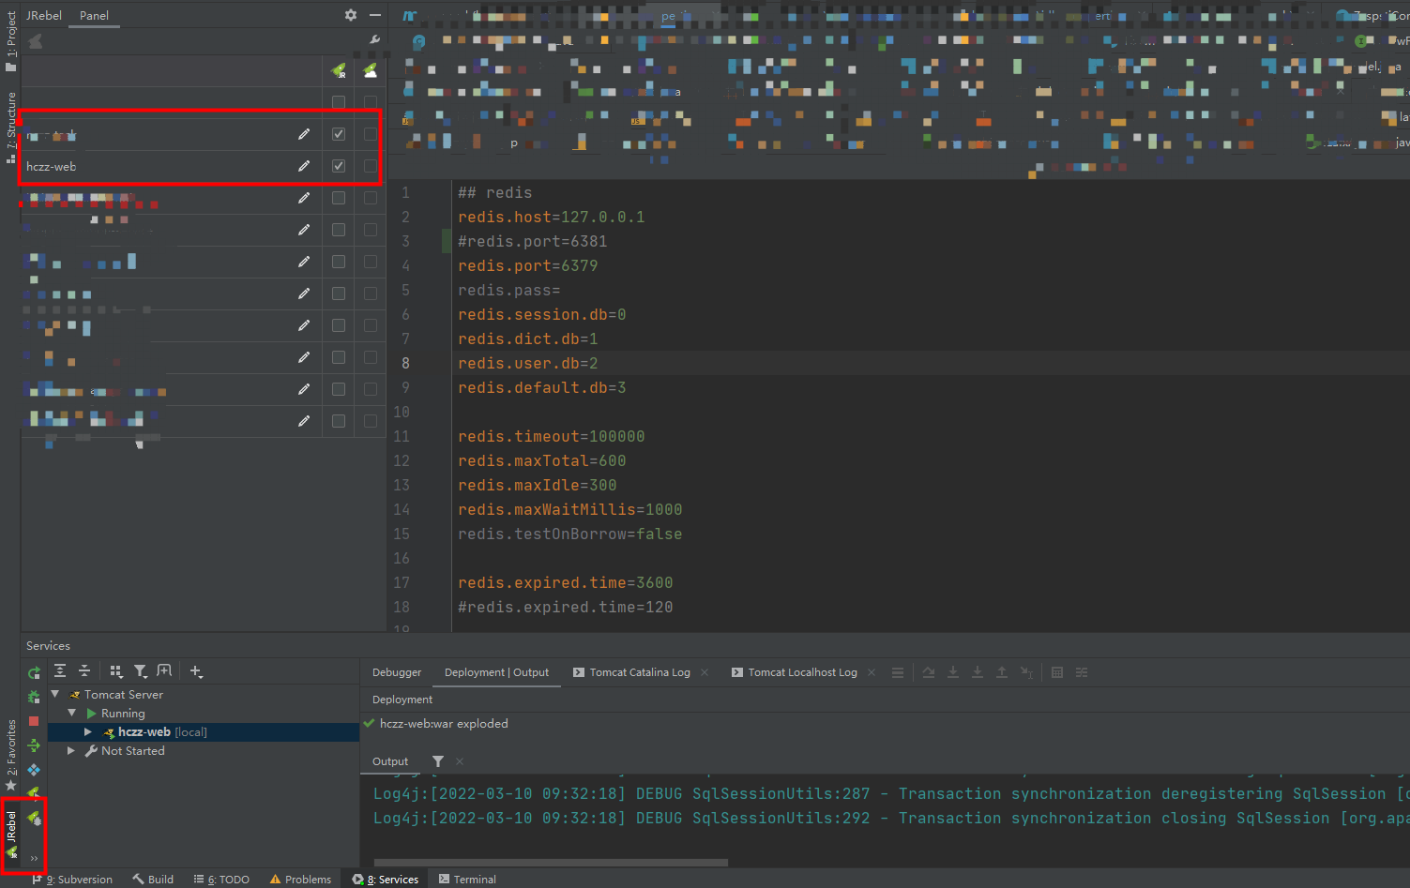This screenshot has width=1410, height=888.
Task: Click the blue update application icon in Services
Action: click(34, 770)
